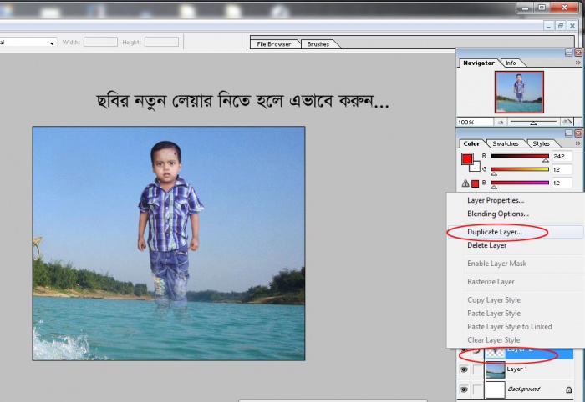Click the Navigator image preview thumbnail
This screenshot has height=402, width=585.
click(519, 91)
